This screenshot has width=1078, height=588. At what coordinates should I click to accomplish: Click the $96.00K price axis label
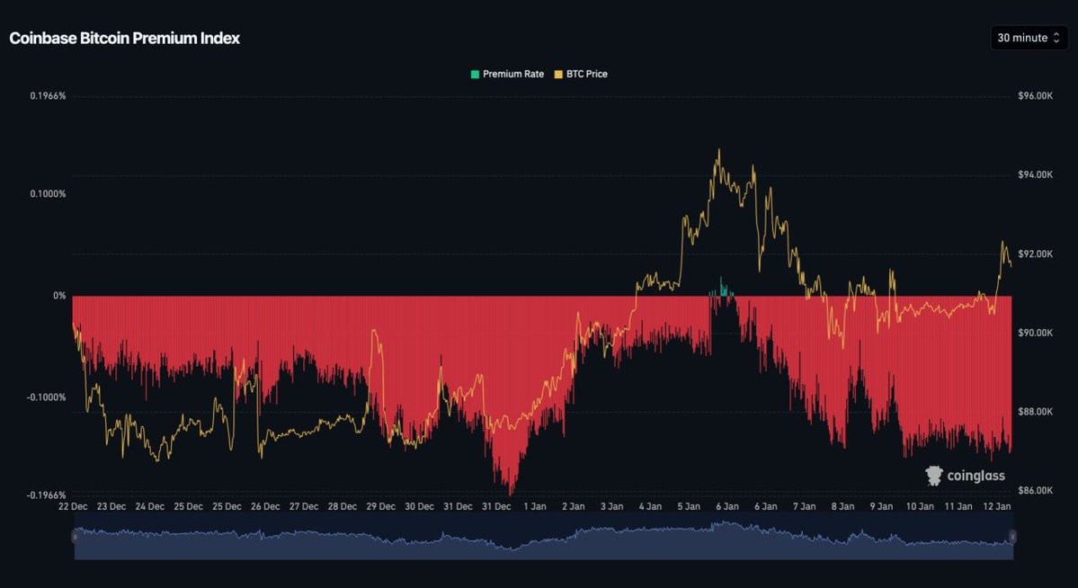point(1036,96)
